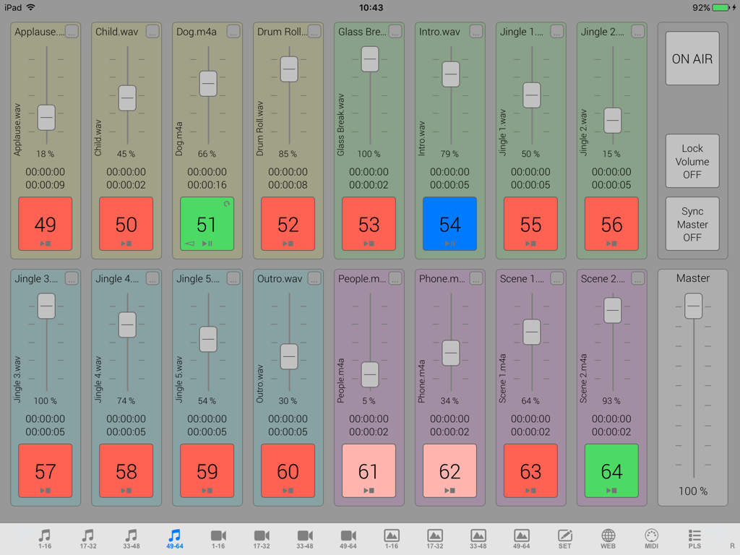Open options for Dog.m4a track
Screen dimensions: 740x555
233,32
